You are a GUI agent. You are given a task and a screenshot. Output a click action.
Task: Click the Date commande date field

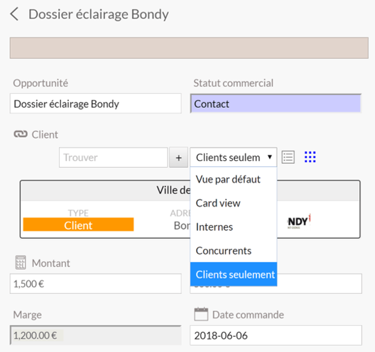pyautogui.click(x=276, y=335)
